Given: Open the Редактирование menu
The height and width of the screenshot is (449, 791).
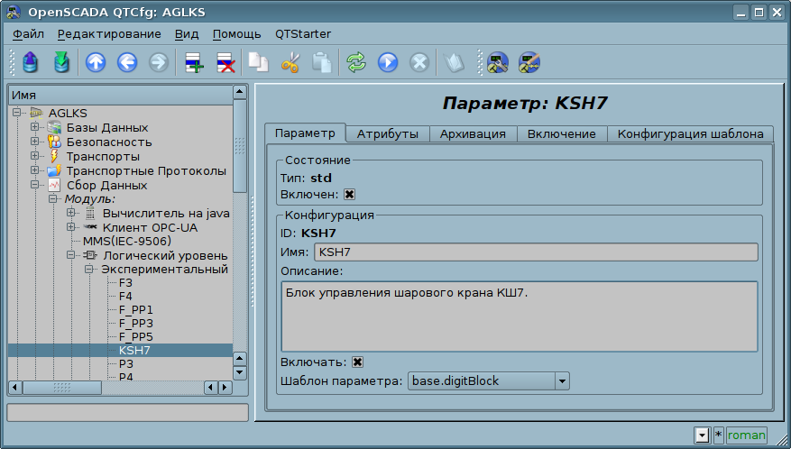Looking at the screenshot, I should pos(109,33).
